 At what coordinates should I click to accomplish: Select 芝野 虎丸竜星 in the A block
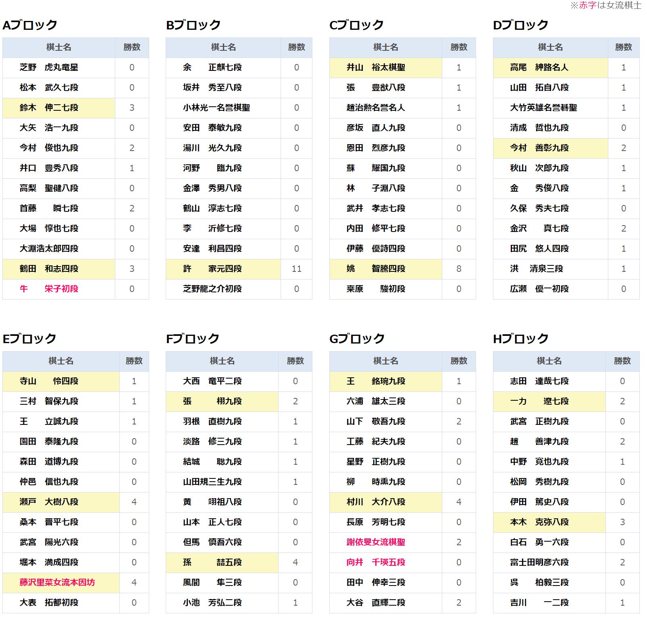click(x=49, y=68)
